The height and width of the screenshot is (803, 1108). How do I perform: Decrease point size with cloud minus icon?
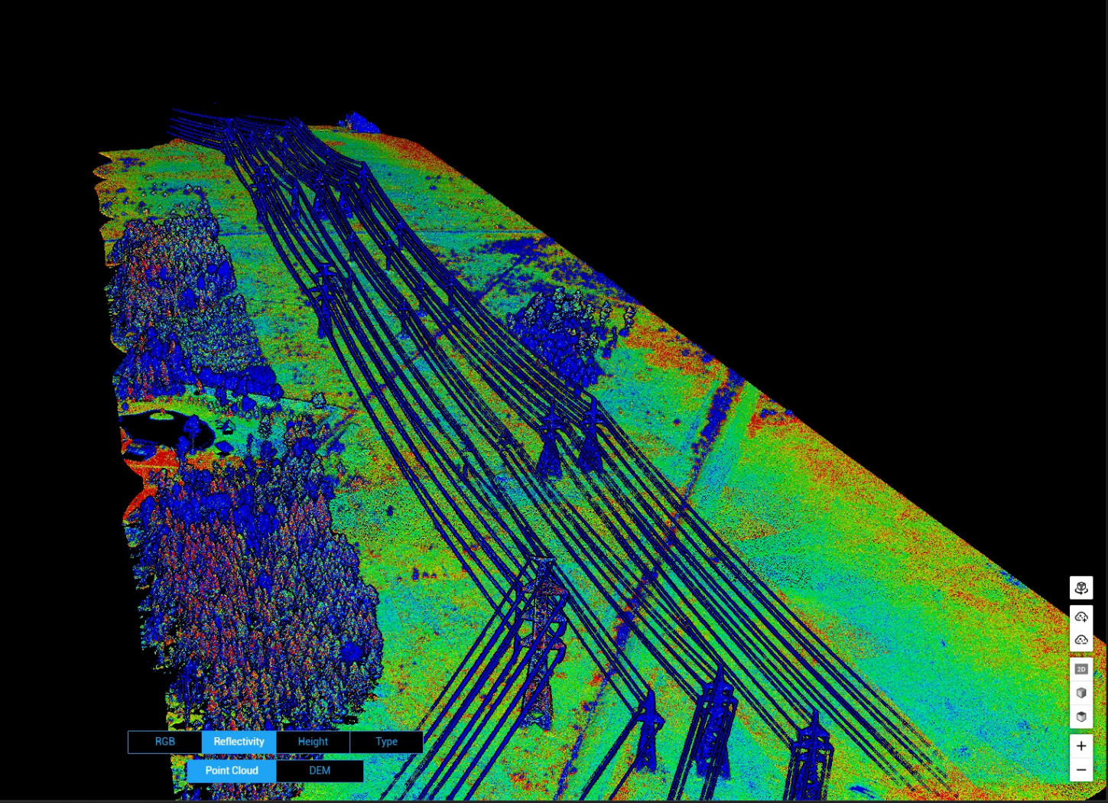coord(1080,640)
